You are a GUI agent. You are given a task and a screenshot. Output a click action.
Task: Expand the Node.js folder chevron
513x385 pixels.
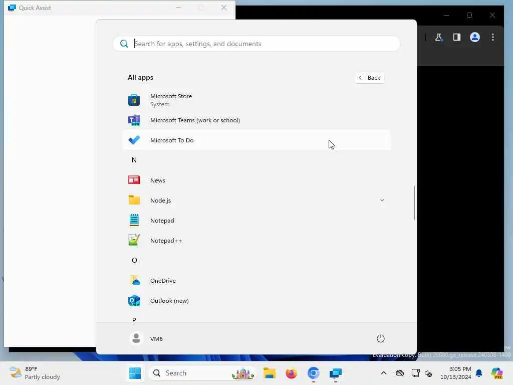[x=382, y=200]
